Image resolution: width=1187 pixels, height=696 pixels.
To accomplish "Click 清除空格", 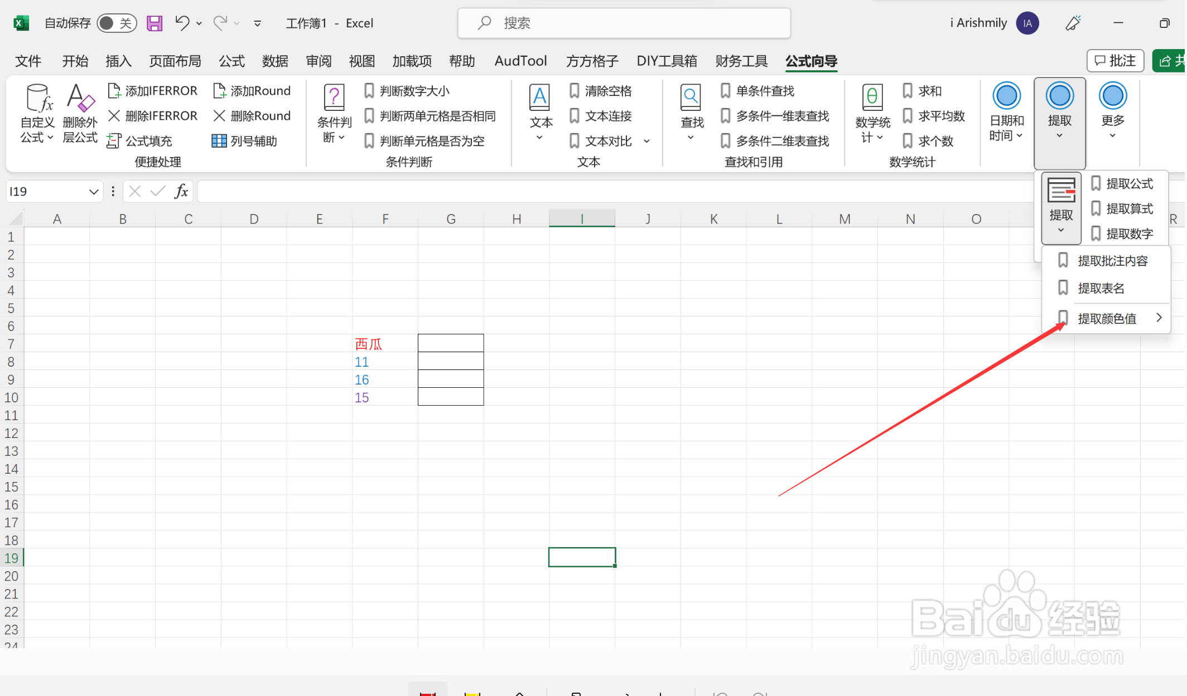I will (600, 91).
